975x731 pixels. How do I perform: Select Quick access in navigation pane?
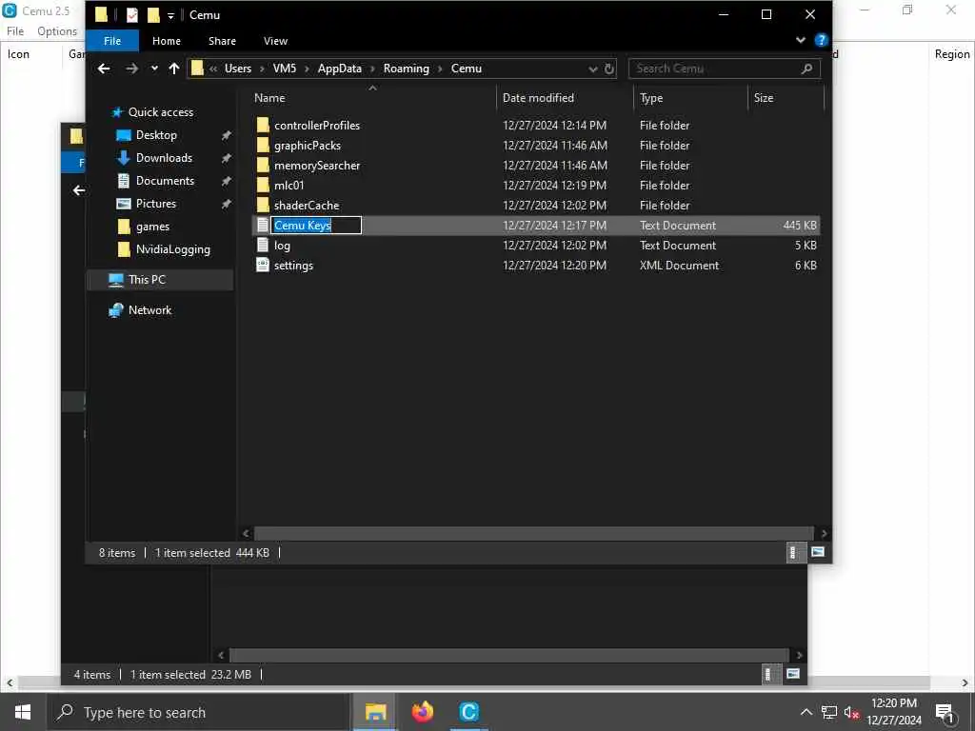[x=160, y=112]
